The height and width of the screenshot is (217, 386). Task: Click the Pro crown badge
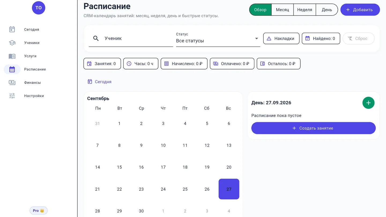click(39, 211)
